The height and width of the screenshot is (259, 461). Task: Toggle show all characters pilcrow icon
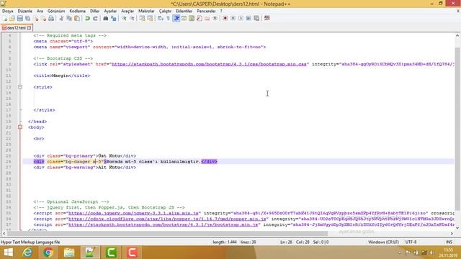point(168,18)
